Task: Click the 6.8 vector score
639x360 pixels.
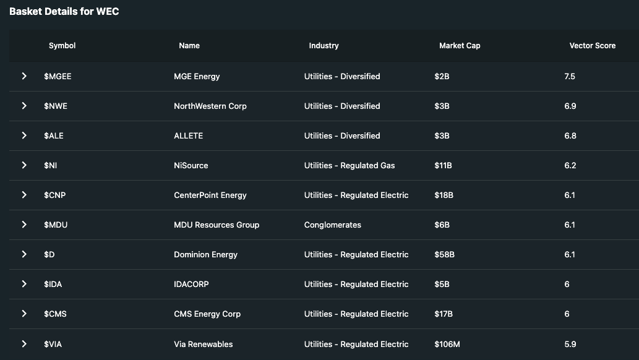Action: [570, 135]
